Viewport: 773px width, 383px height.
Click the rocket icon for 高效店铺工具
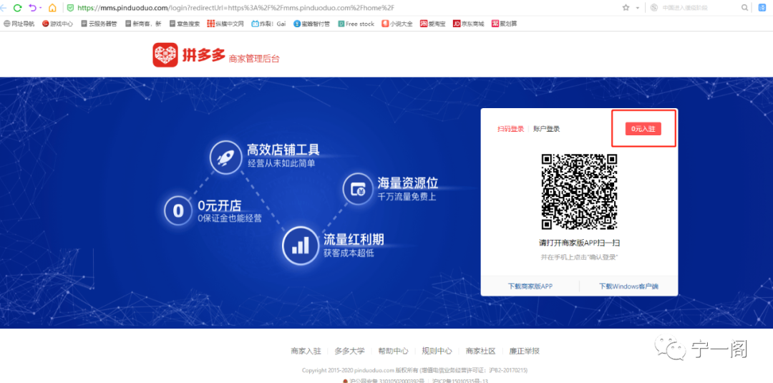coord(225,157)
